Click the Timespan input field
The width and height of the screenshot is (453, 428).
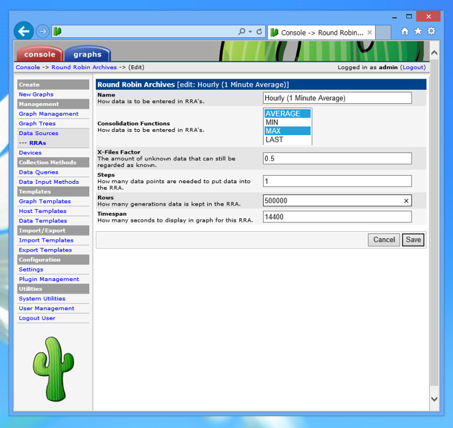coord(337,217)
